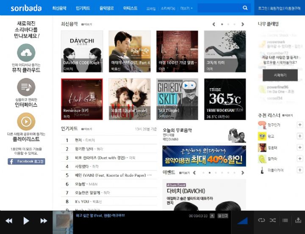Open the dropdown arrow on Skit album overlay
Viewport: 305px width, 234px height.
pos(192,86)
